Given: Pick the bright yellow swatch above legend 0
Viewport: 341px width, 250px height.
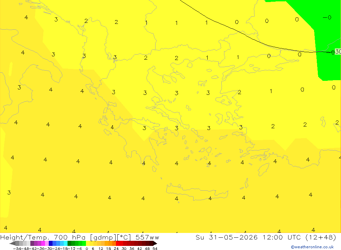Looking at the screenshot, I should pos(88,243).
